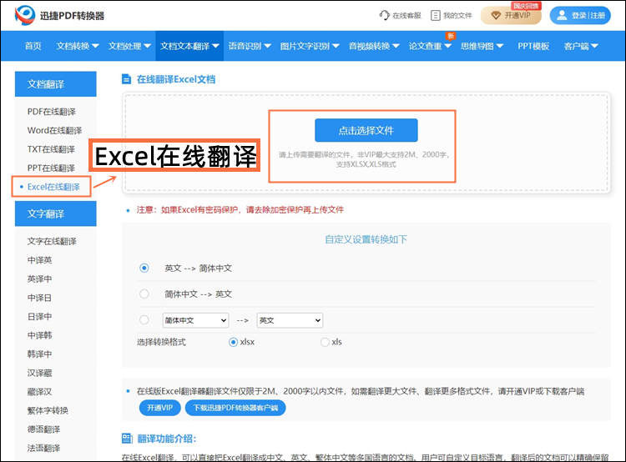
Task: Click 点击选择文件 upload button
Action: pos(366,130)
